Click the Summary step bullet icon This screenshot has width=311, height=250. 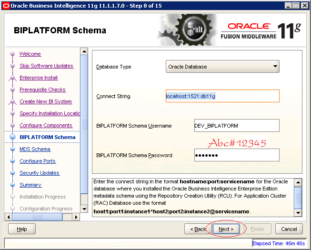click(13, 185)
